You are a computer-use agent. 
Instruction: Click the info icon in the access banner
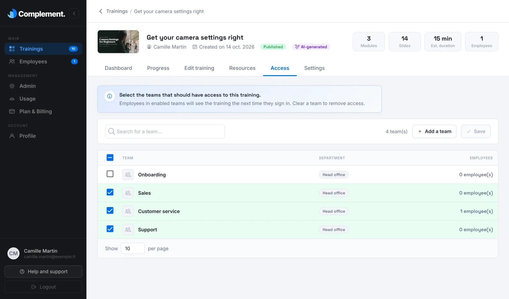coord(110,96)
